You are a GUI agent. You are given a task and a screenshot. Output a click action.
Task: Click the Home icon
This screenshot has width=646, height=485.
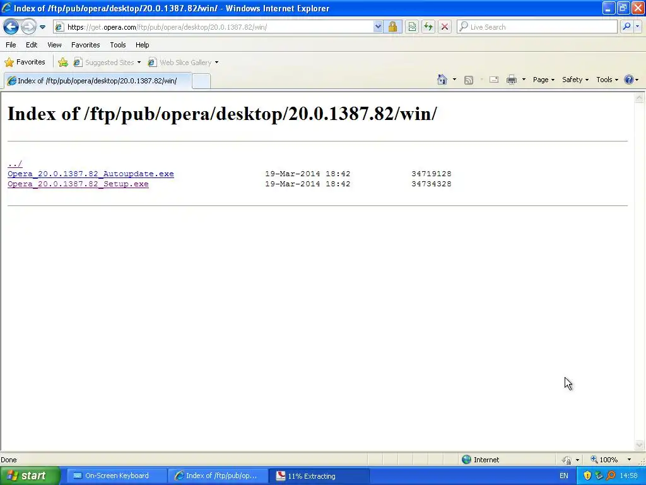tap(442, 80)
